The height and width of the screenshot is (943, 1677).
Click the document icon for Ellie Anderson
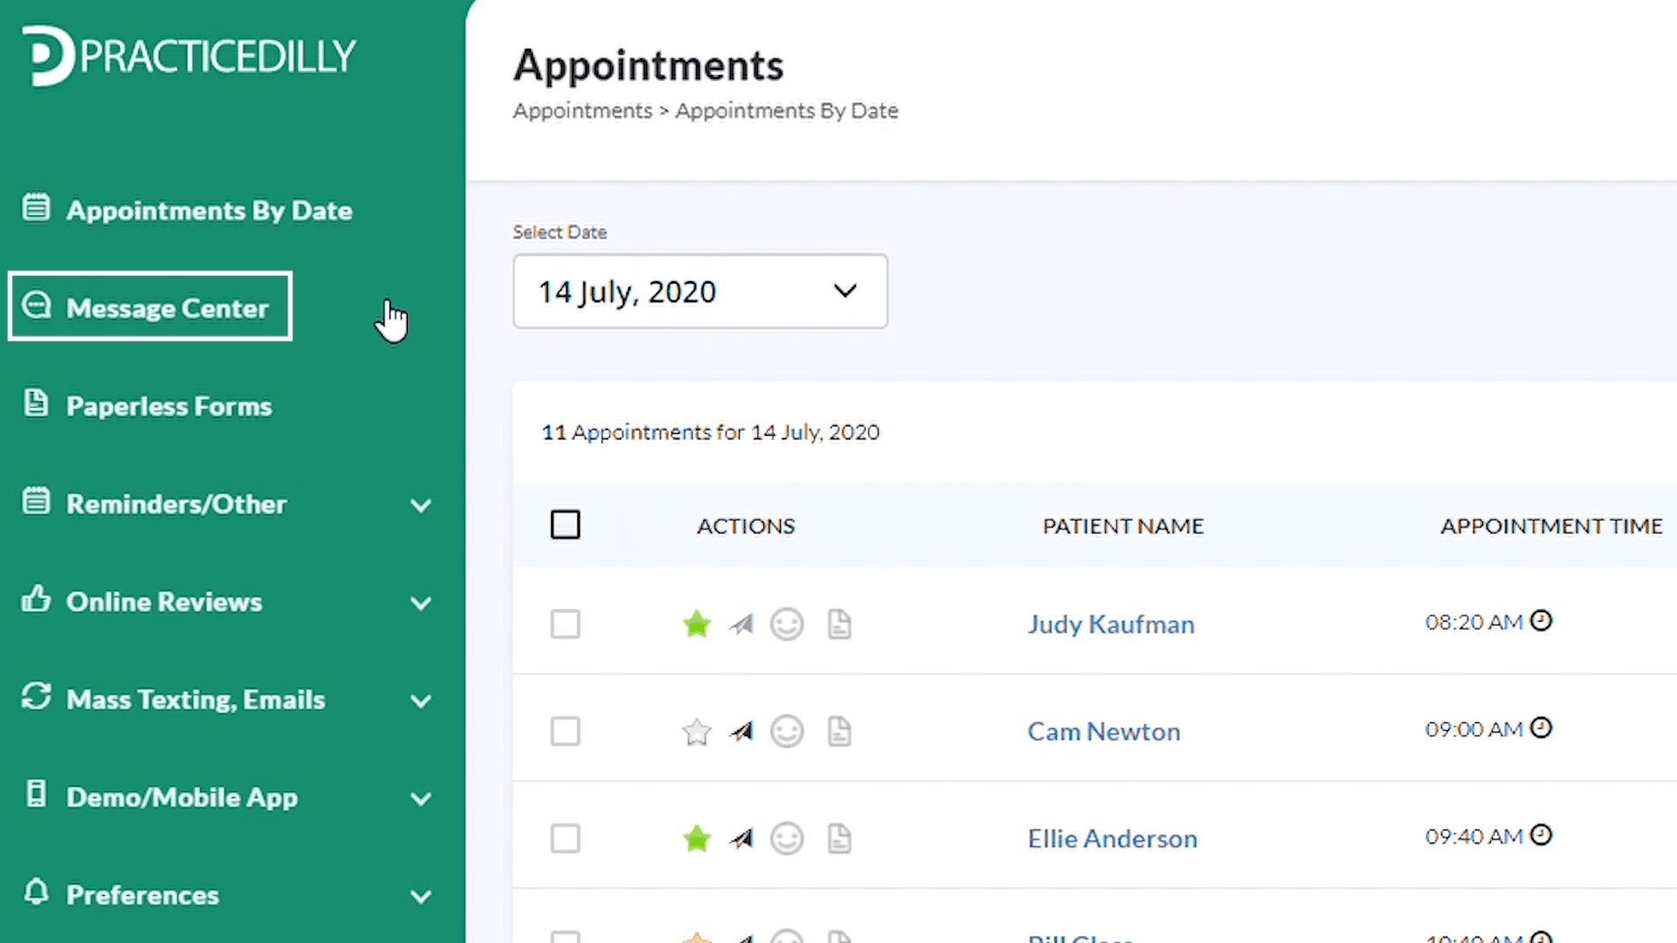[839, 839]
